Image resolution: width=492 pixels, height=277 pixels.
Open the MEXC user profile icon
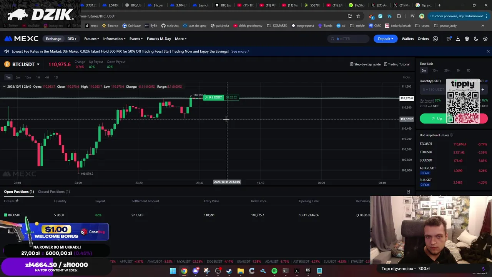[x=435, y=39]
